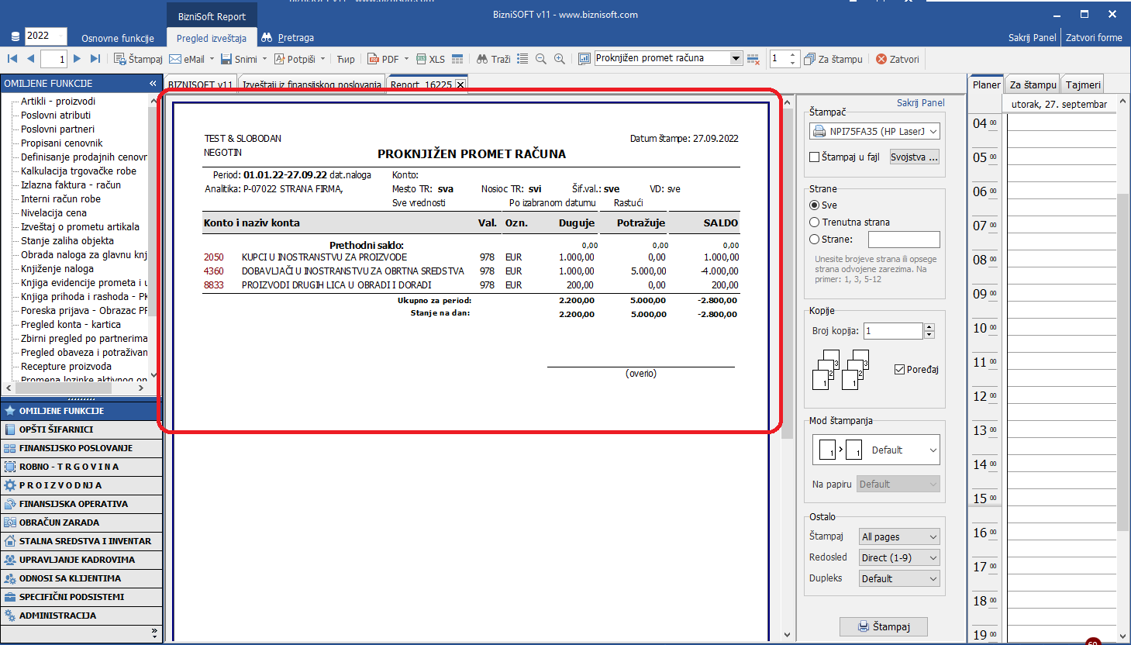Go to the first report page
Viewport: 1131px width, 645px height.
click(x=12, y=59)
